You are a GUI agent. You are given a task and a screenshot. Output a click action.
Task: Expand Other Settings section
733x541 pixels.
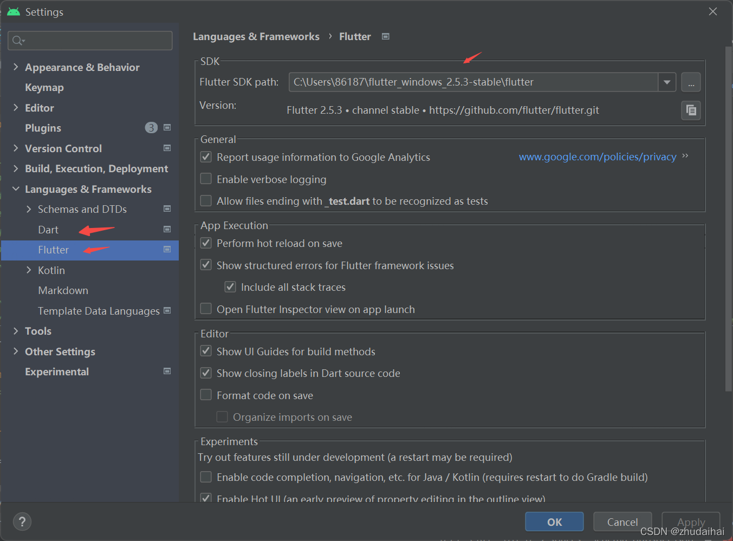[x=16, y=351]
